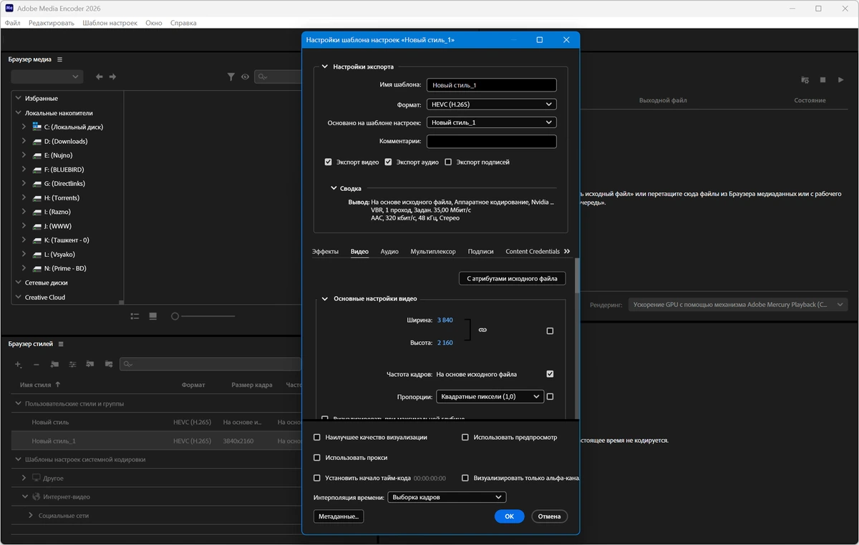Collapse the Настройки экспорта section

[324, 67]
